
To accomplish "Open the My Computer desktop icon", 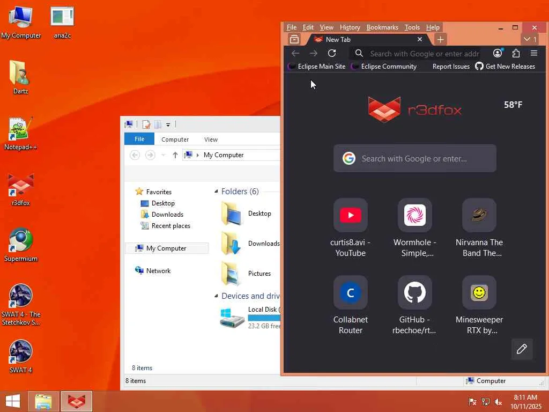I will click(21, 22).
